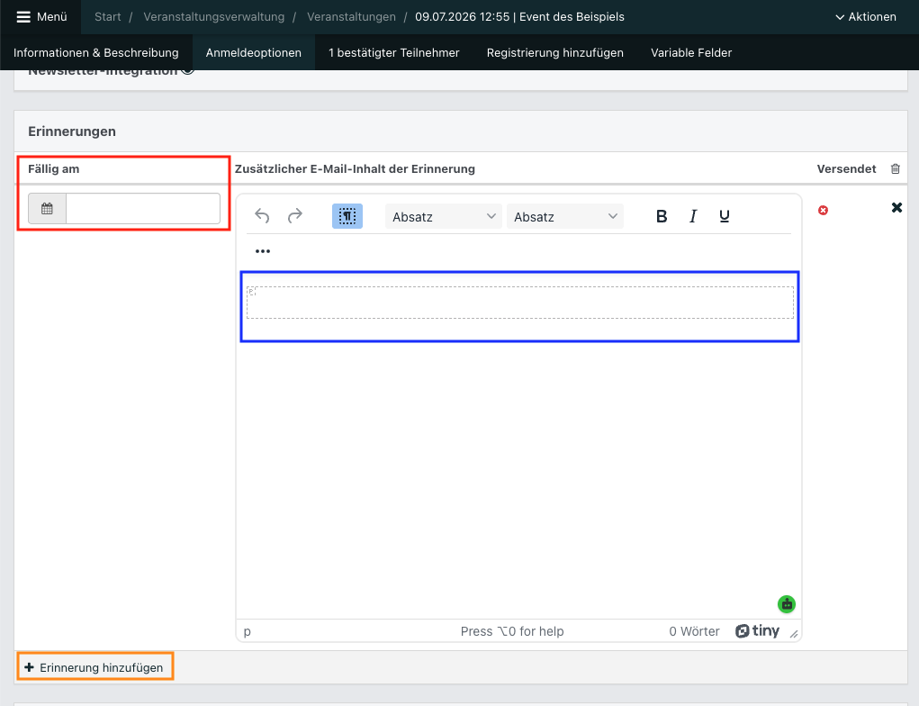Screen dimensions: 919x706
Task: Click the trash icon next to Versendet
Action: (896, 169)
